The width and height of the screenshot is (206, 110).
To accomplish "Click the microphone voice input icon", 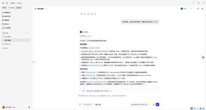I will pyautogui.click(x=153, y=105).
